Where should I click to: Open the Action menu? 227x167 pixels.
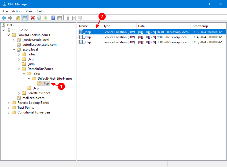(x=17, y=11)
